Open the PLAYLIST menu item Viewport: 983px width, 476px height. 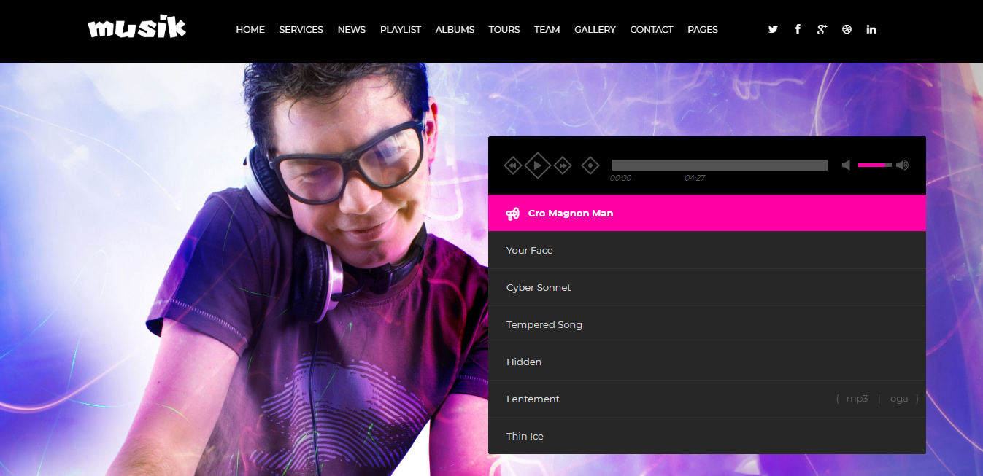click(x=400, y=30)
